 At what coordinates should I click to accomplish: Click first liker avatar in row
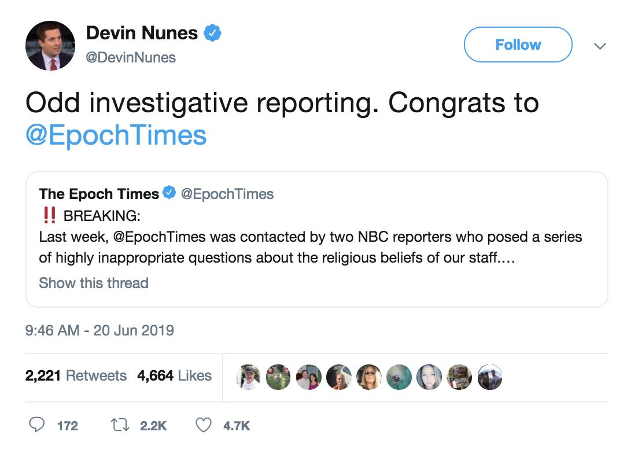tap(249, 377)
